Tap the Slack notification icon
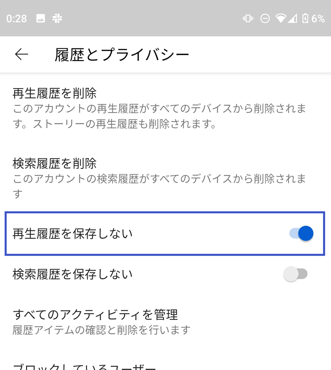The width and height of the screenshot is (331, 370). (x=57, y=18)
